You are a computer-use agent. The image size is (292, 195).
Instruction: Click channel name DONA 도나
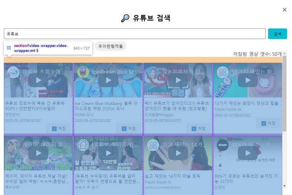[84, 115]
